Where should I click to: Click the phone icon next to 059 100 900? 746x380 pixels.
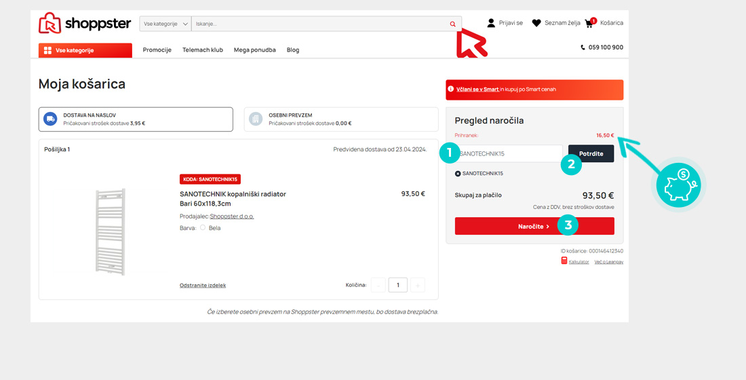tap(583, 47)
